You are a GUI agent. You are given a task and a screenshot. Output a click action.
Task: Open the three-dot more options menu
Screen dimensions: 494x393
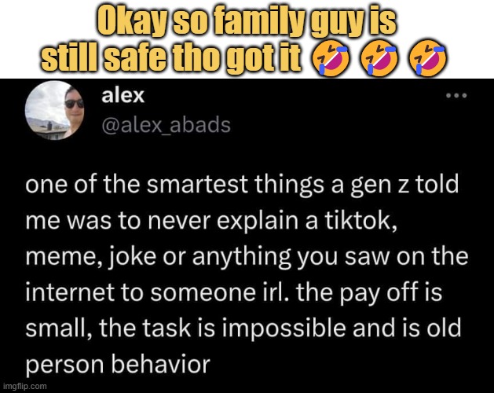(x=456, y=95)
